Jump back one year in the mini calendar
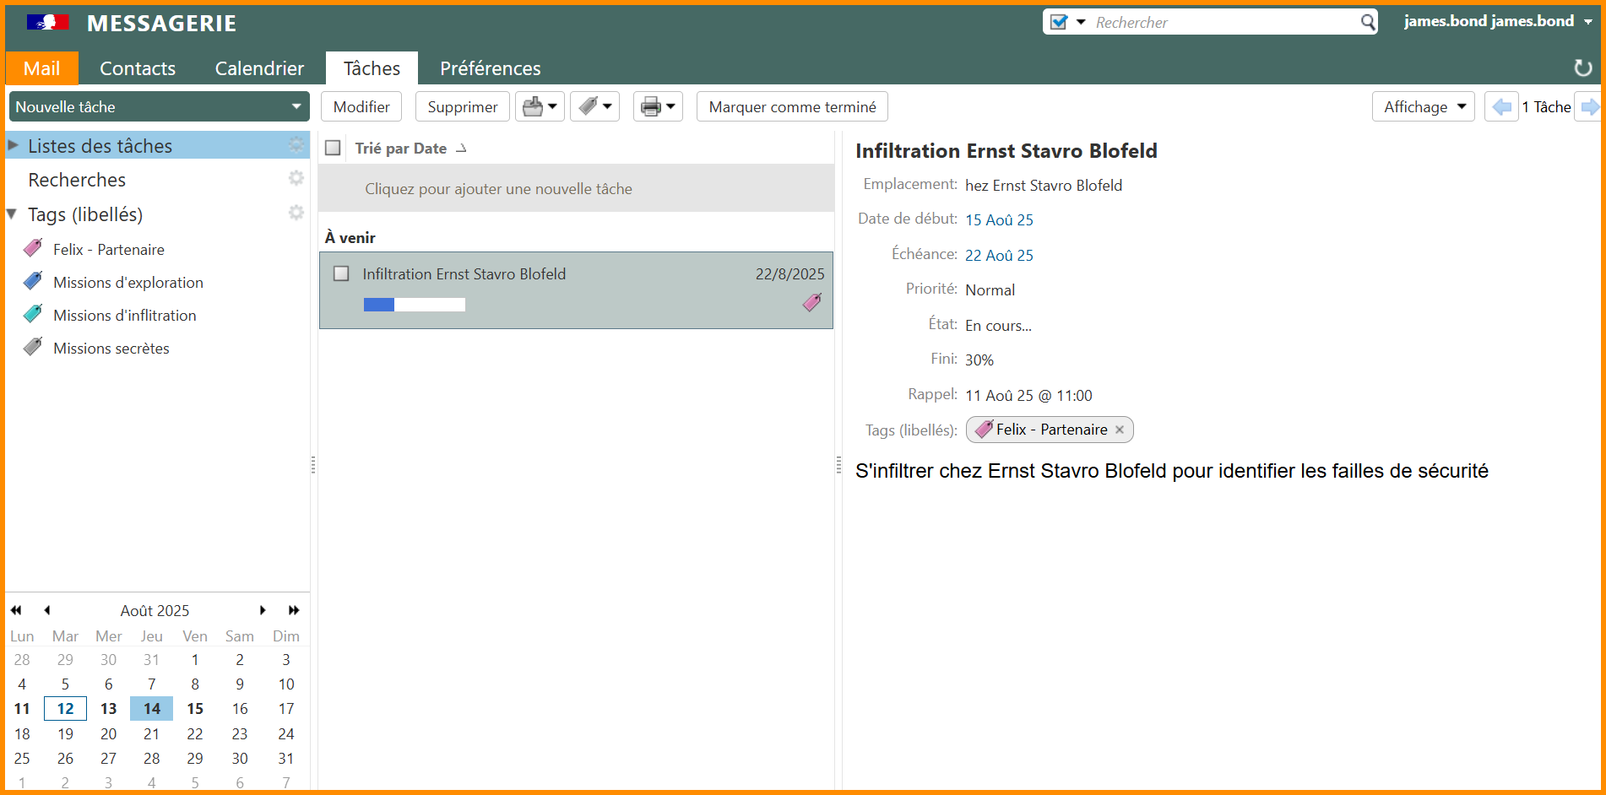The image size is (1606, 795). (x=16, y=610)
